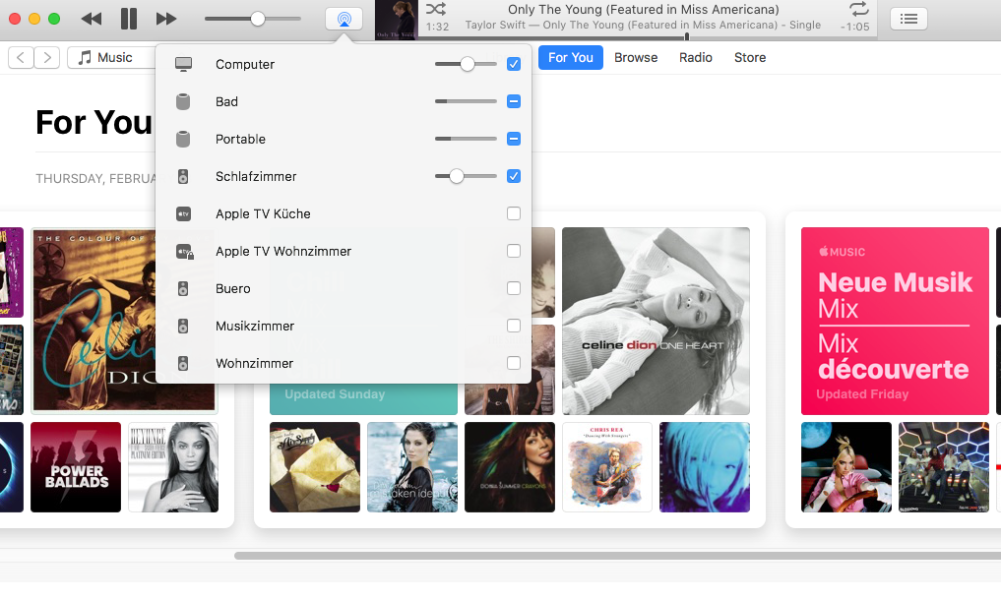Open the Celine Dion One Heart album
Viewport: 1001px width, 599px height.
[656, 321]
